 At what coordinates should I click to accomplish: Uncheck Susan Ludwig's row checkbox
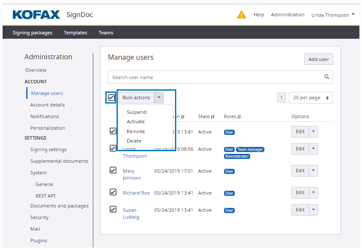(113, 209)
